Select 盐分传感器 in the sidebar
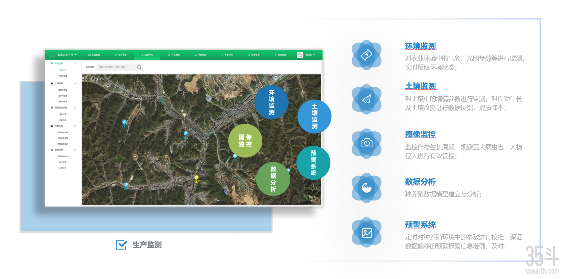565x279 pixels. click(x=63, y=96)
